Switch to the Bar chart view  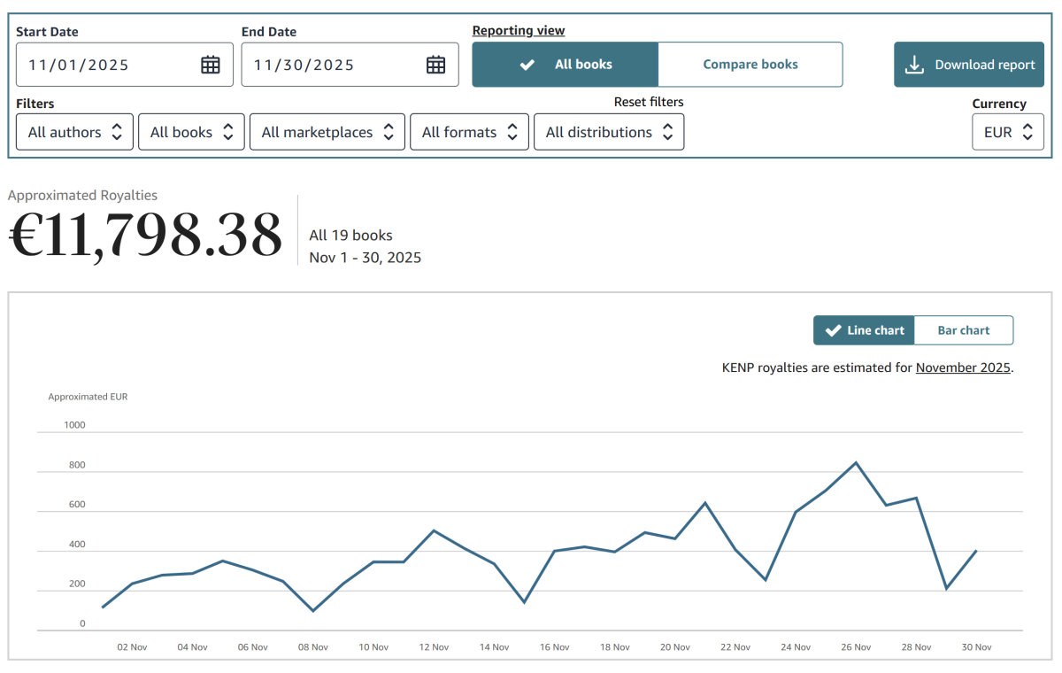[x=964, y=330]
